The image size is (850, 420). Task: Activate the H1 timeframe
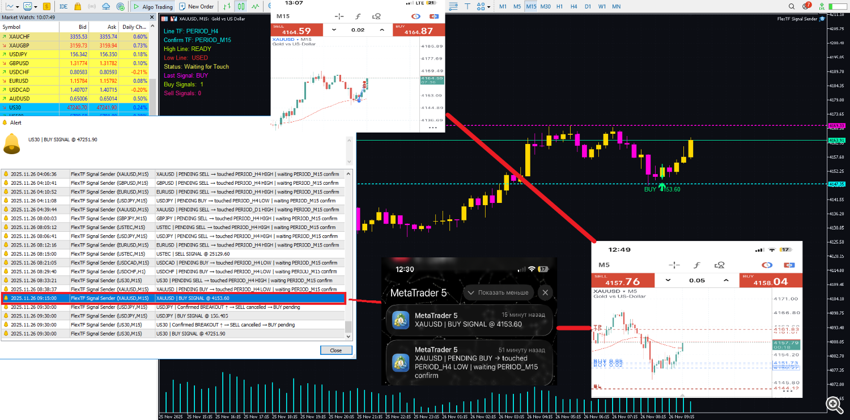click(559, 7)
